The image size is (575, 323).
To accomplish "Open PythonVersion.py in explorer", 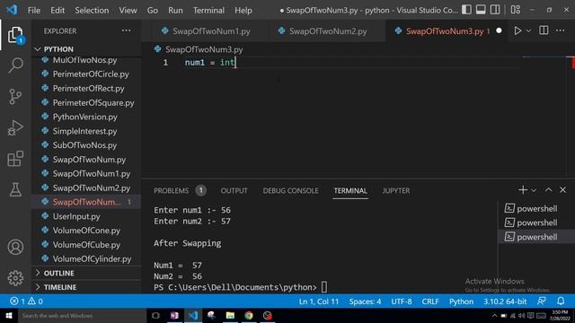I will (84, 117).
